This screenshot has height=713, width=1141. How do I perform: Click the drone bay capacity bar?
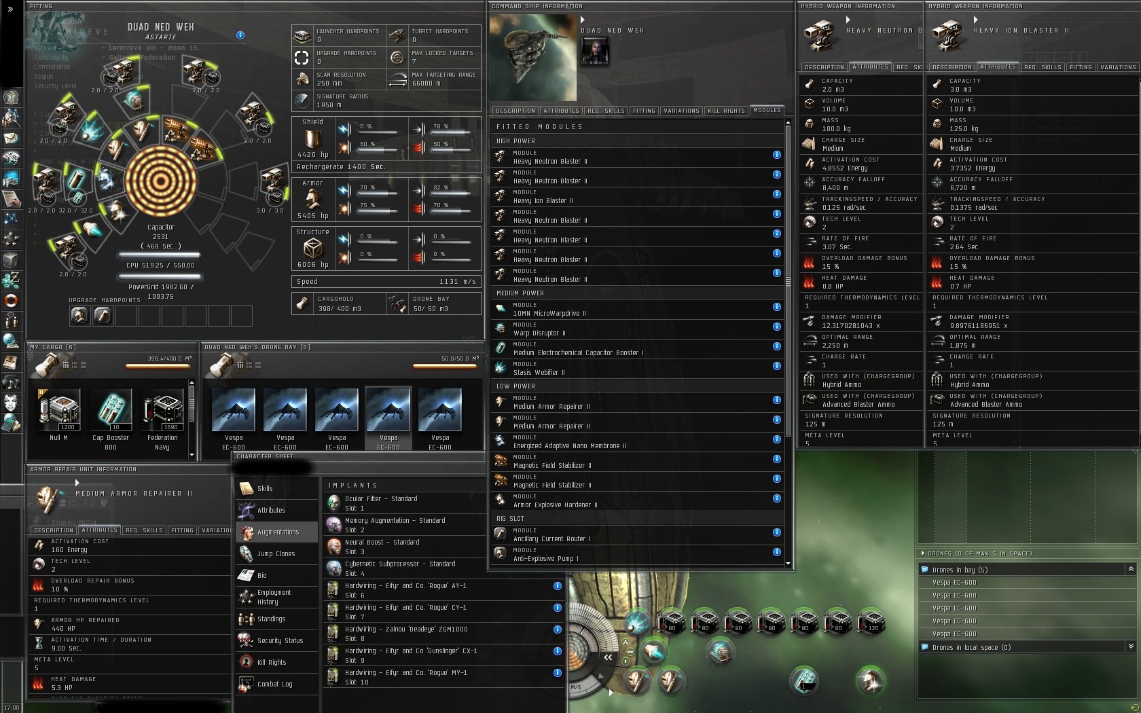pyautogui.click(x=446, y=366)
